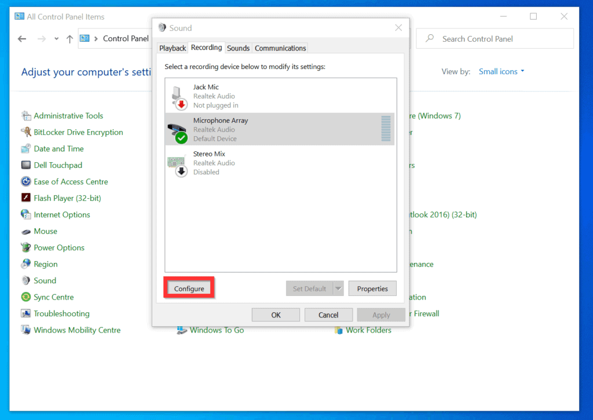Open Sound from the Control Panel list
Viewport: 593px width, 420px height.
pos(44,280)
